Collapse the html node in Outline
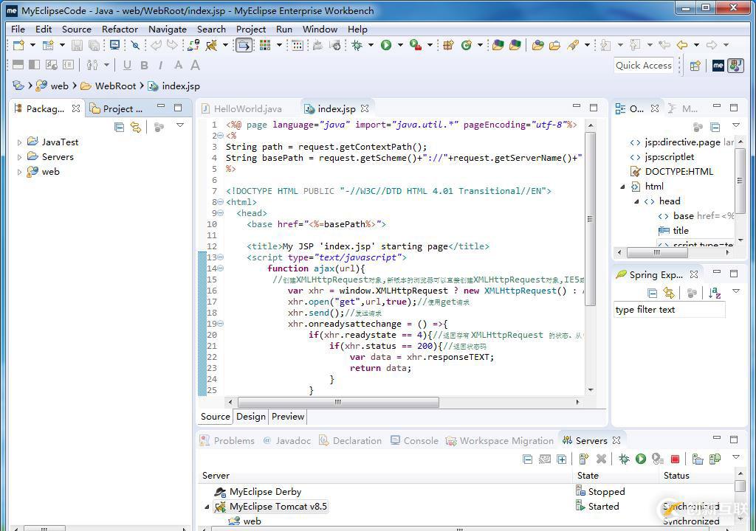The width and height of the screenshot is (756, 531). tap(622, 187)
